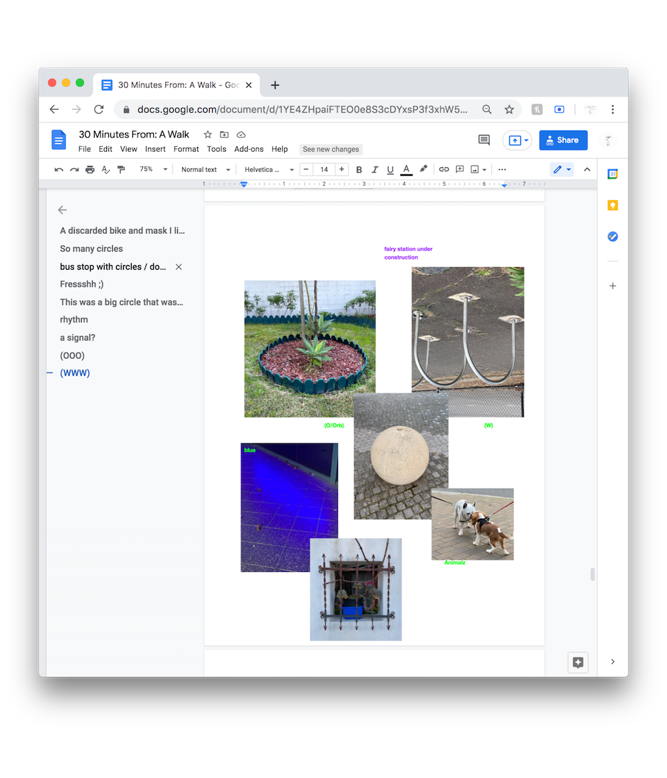
Task: Click the spelling and grammar check icon
Action: point(106,169)
